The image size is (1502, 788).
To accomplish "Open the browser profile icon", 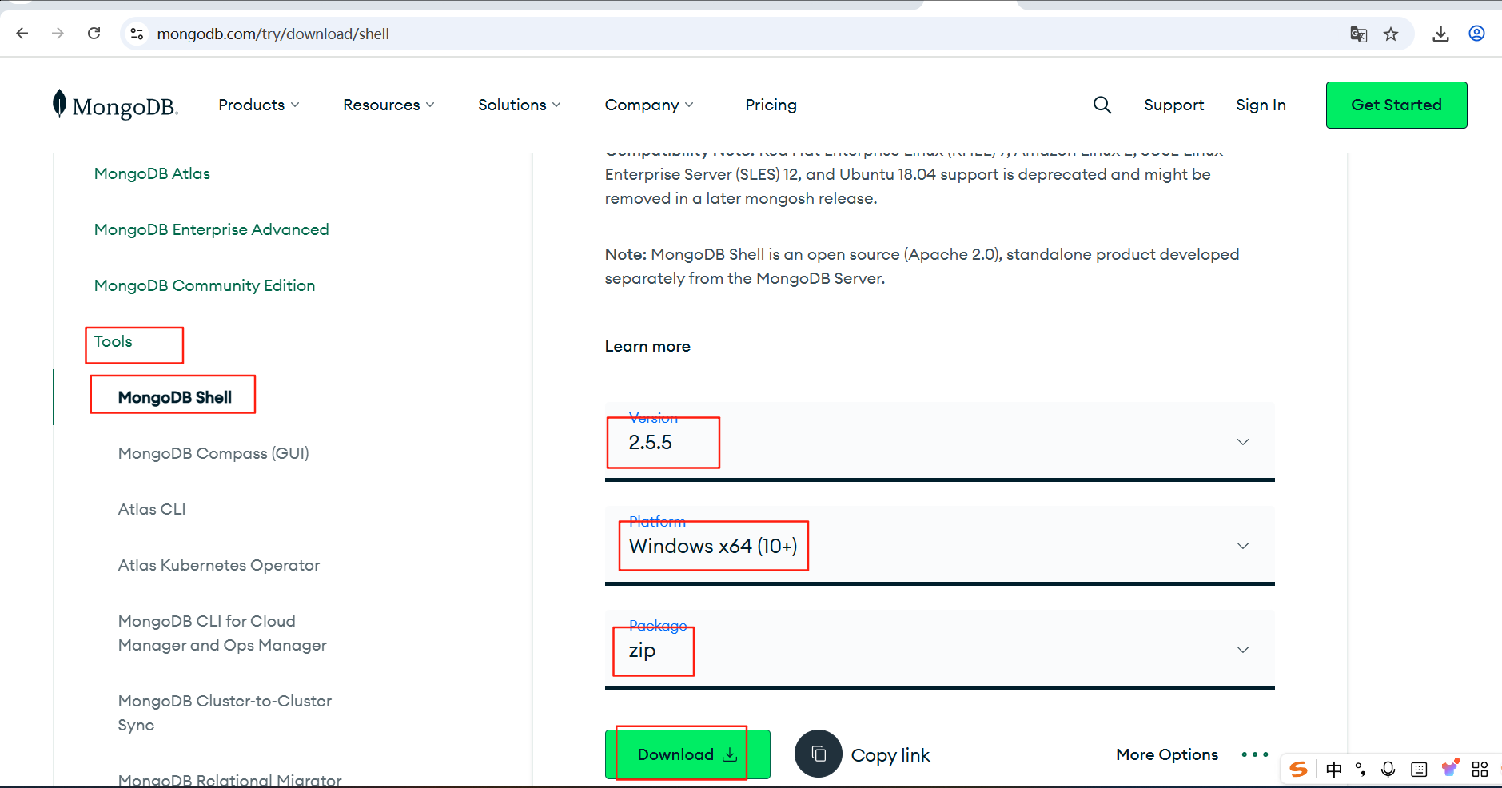I will (1476, 34).
